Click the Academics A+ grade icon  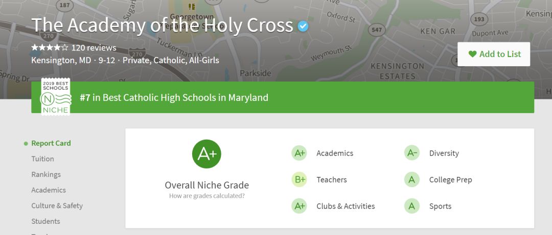click(299, 153)
